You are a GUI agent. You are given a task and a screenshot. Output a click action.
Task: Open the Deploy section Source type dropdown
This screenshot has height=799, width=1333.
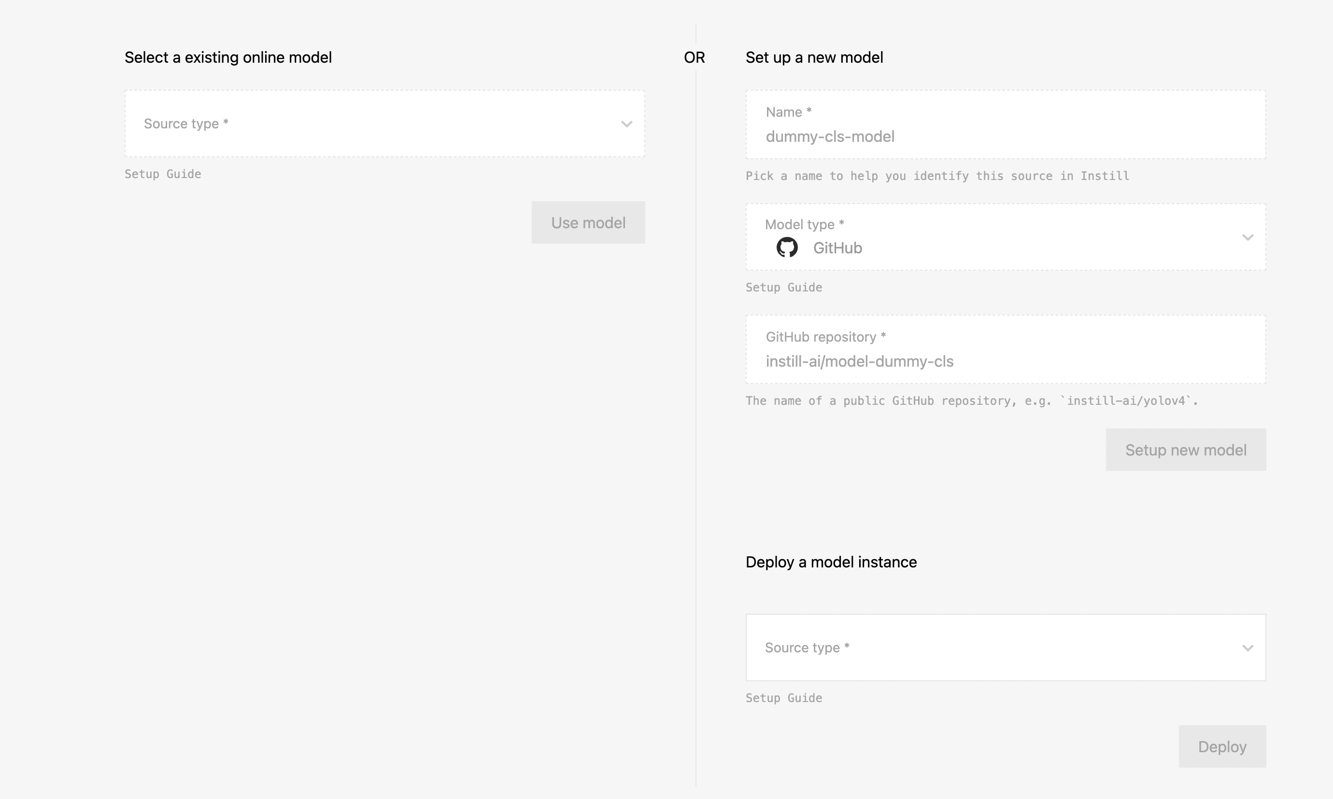(x=1006, y=647)
